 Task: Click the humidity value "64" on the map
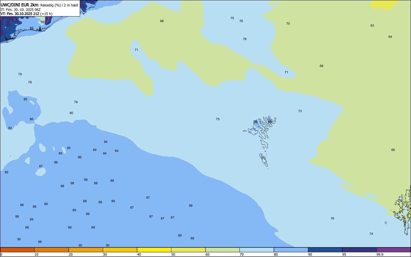390,37
